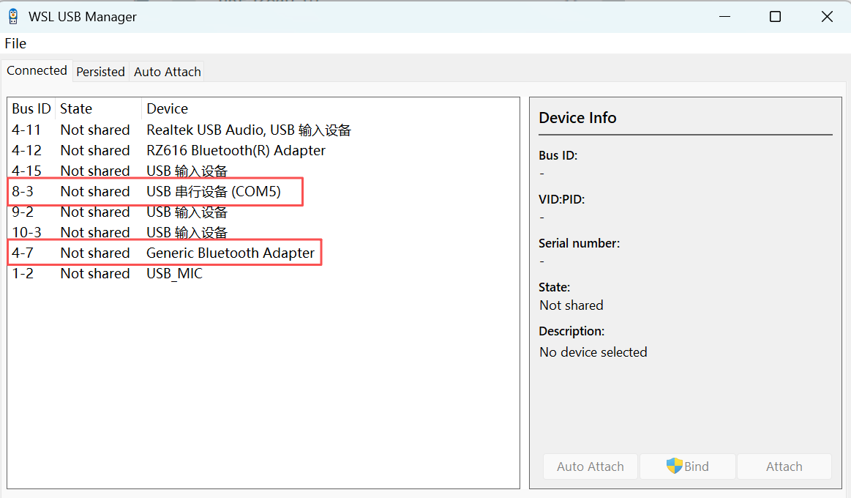Screen dimensions: 851x498
Task: Sort by the Bus ID column header
Action: [31, 108]
